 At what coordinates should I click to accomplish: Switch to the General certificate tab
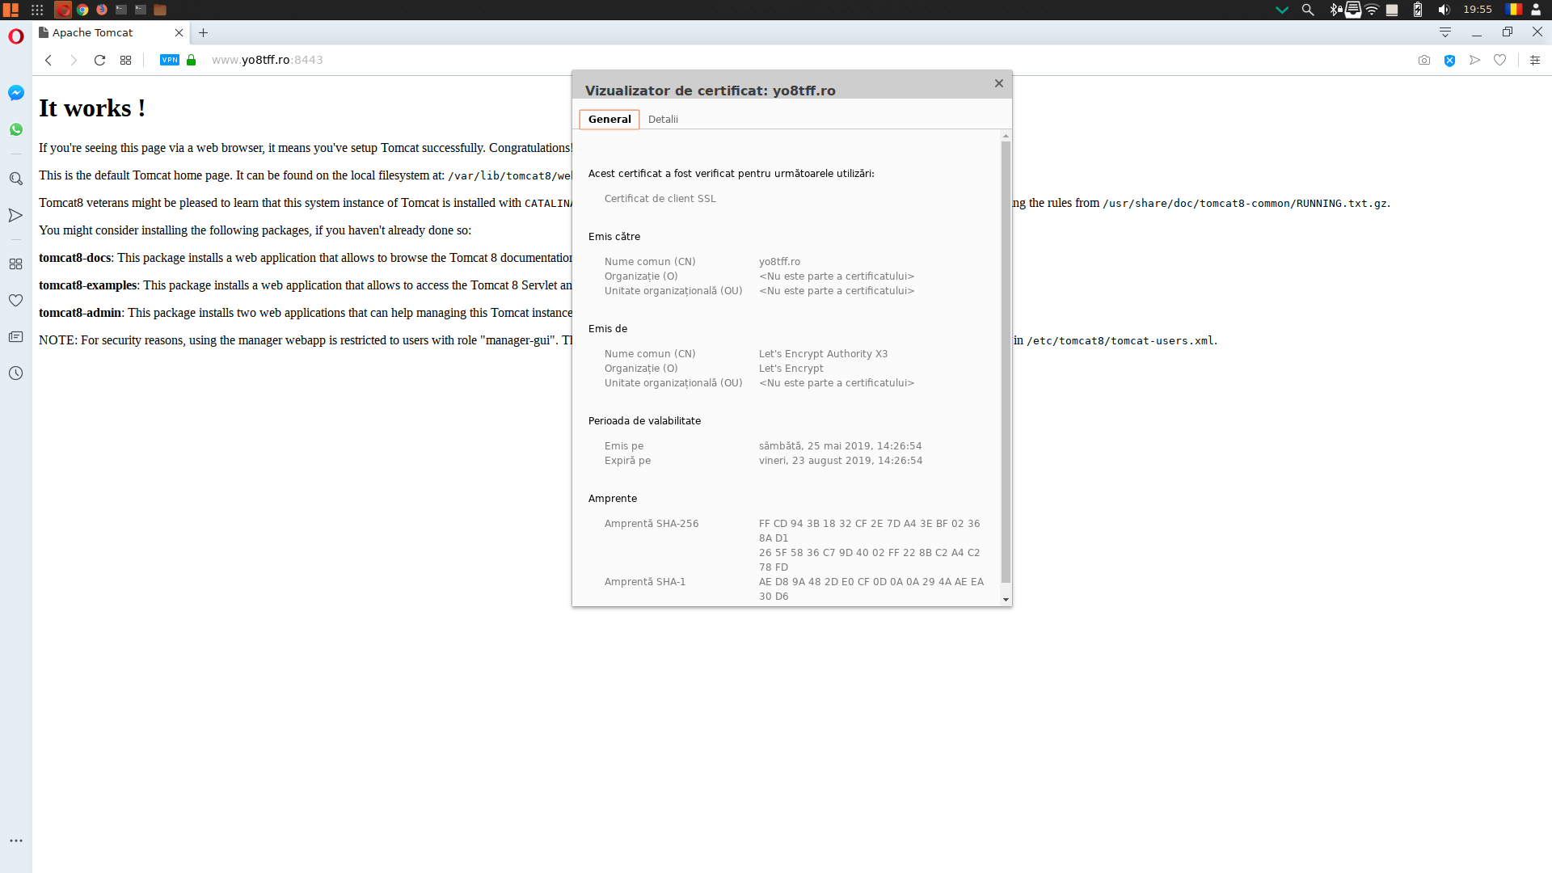click(x=609, y=119)
